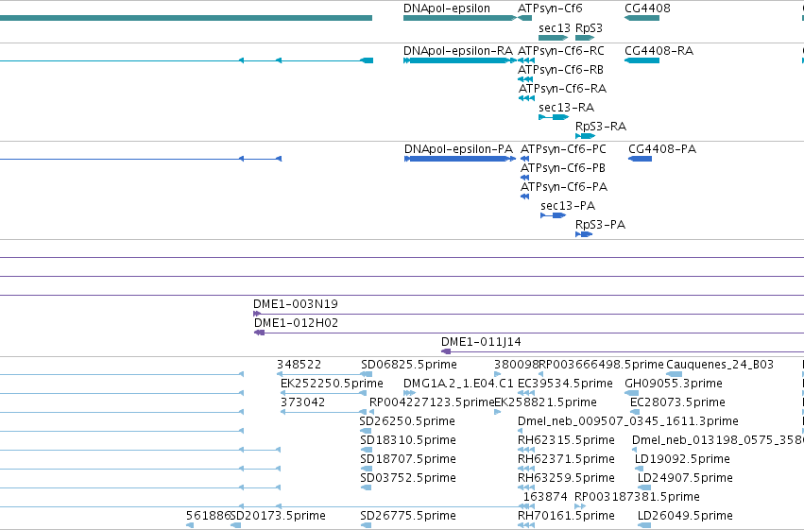Viewport: 804px width, 530px height.
Task: Select the CG4408-PA protein feature
Action: (x=662, y=149)
